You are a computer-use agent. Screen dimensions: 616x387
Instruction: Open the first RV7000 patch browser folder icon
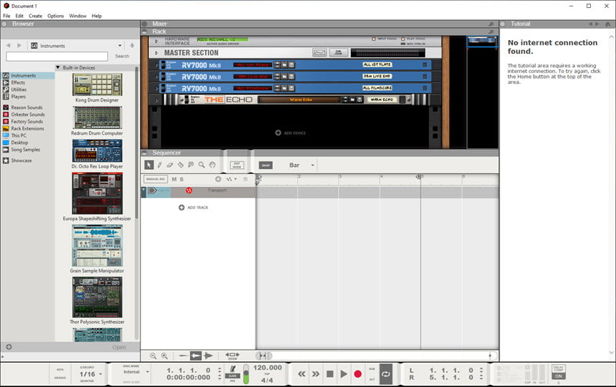click(x=284, y=65)
